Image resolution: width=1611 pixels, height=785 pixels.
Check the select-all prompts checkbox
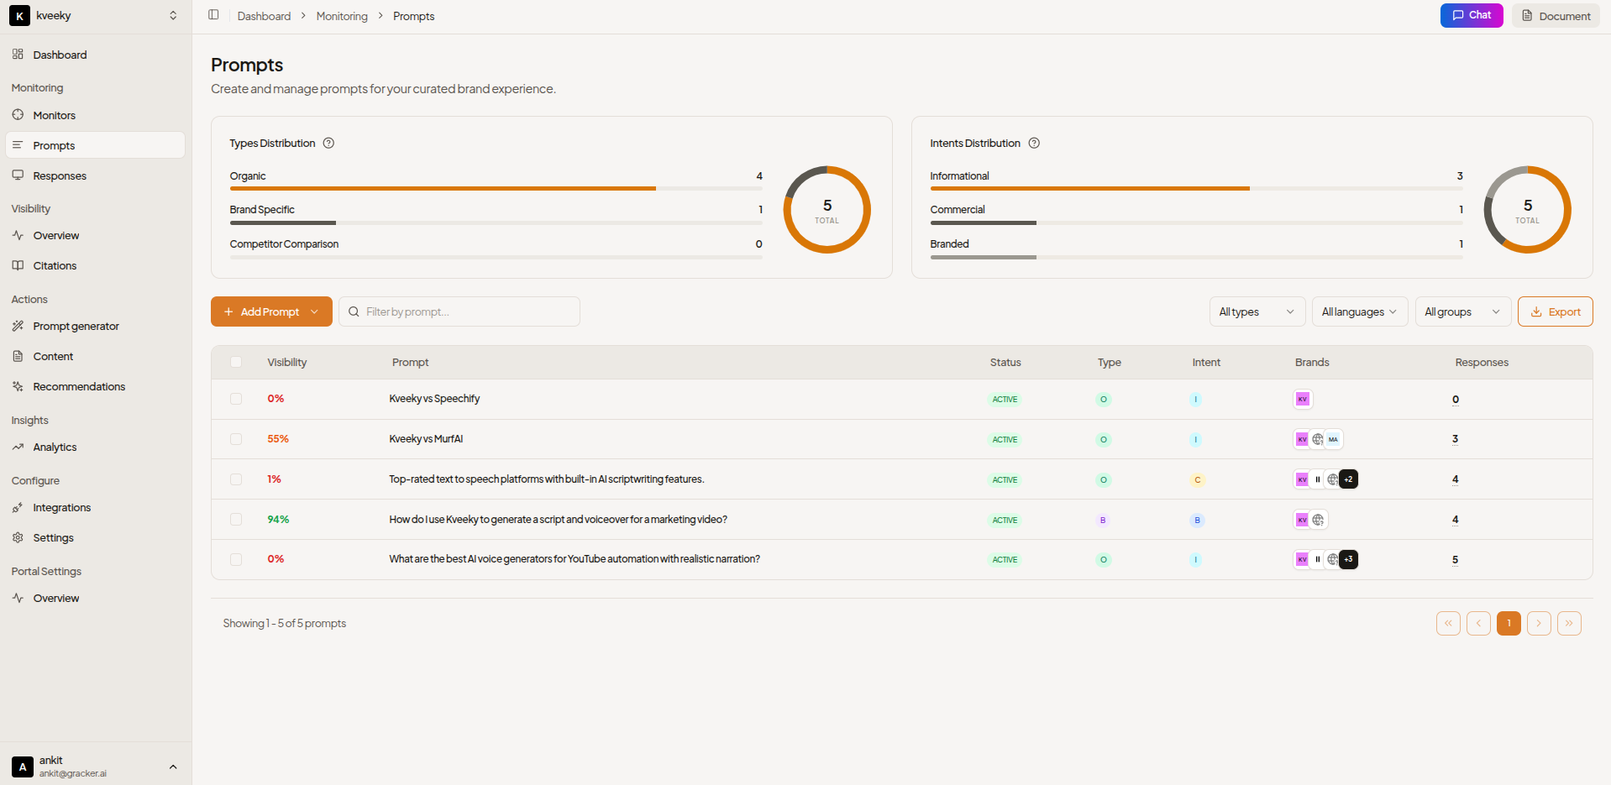[236, 363]
